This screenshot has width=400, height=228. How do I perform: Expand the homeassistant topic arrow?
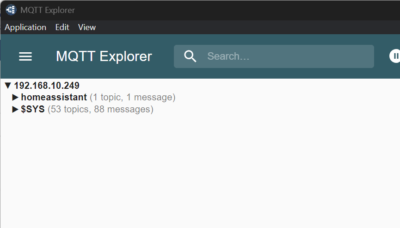pyautogui.click(x=15, y=97)
